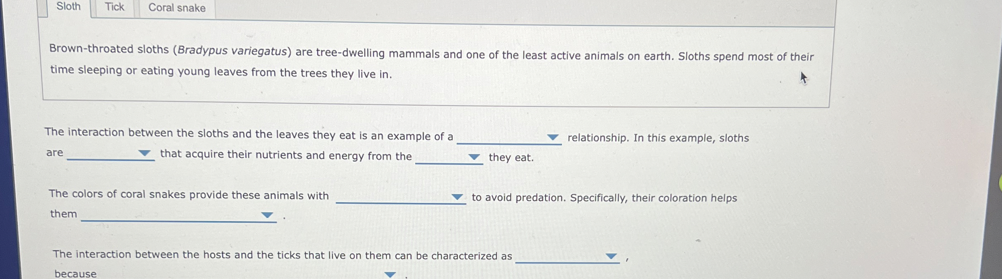
Task: Select the Sloth tab
Action: click(x=68, y=6)
